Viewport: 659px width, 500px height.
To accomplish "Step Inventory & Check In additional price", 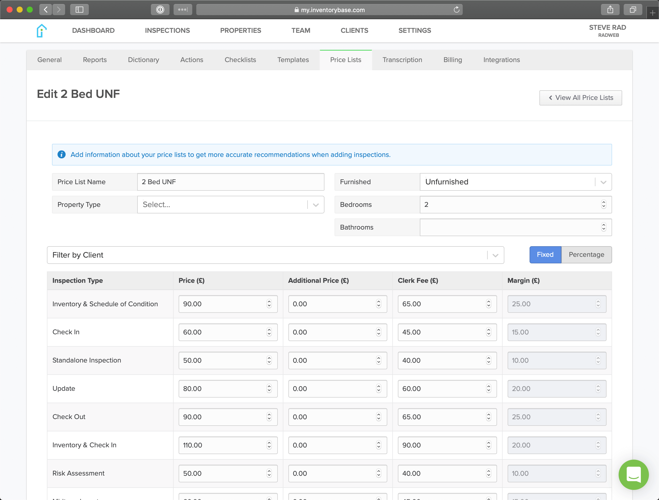I will click(378, 445).
